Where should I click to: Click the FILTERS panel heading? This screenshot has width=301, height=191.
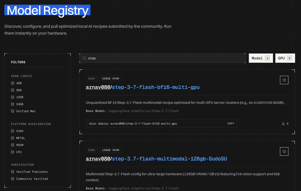coord(18,62)
